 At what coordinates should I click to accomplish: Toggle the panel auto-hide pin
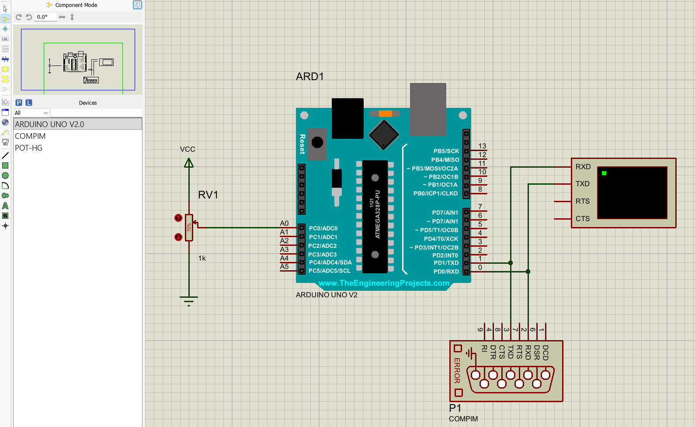(x=137, y=5)
